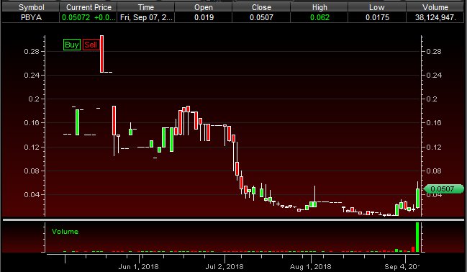Click the 0.05072 current price value
Image resolution: width=467 pixels, height=272 pixels.
(76, 17)
